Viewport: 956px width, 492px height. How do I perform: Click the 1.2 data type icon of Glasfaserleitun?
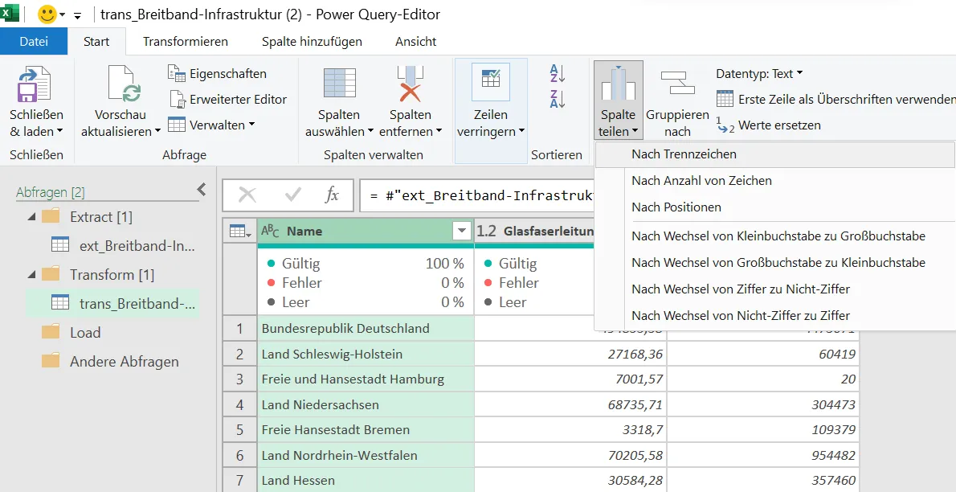(x=487, y=232)
